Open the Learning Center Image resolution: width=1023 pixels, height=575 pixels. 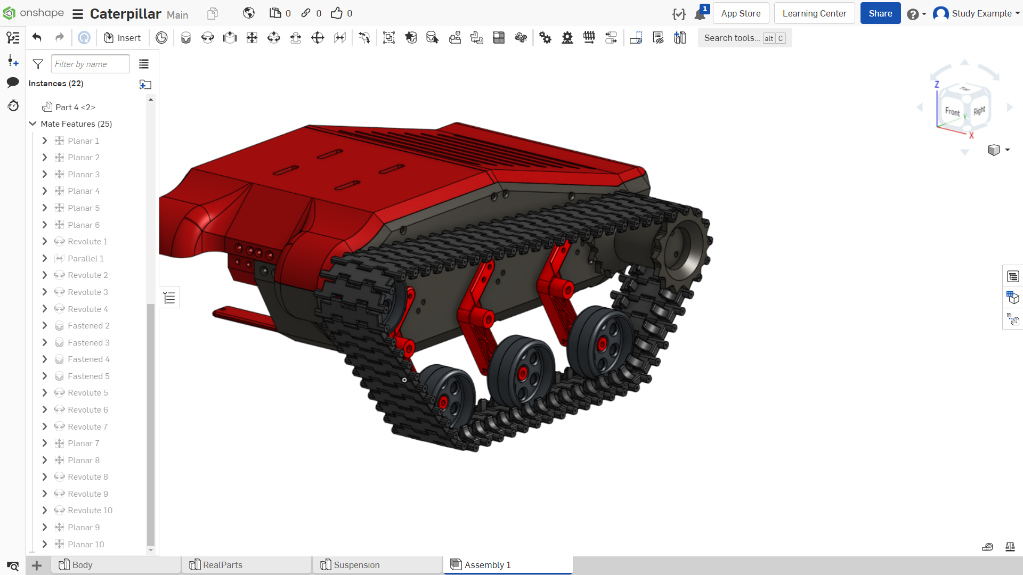click(x=814, y=13)
